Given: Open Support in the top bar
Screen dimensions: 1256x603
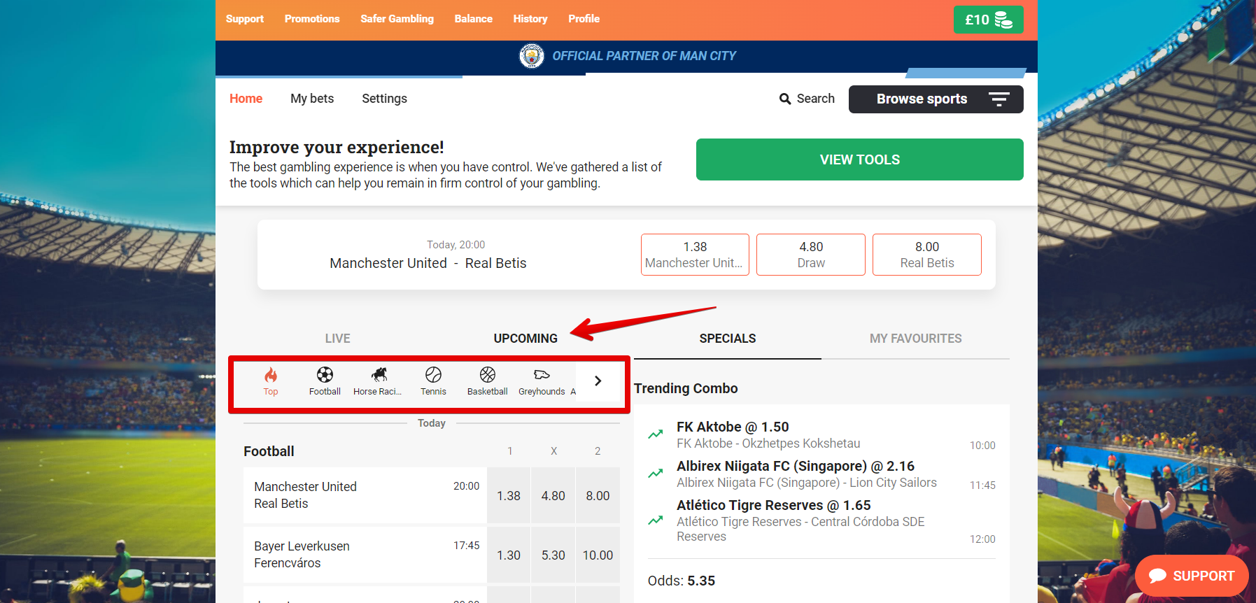Looking at the screenshot, I should coord(244,19).
